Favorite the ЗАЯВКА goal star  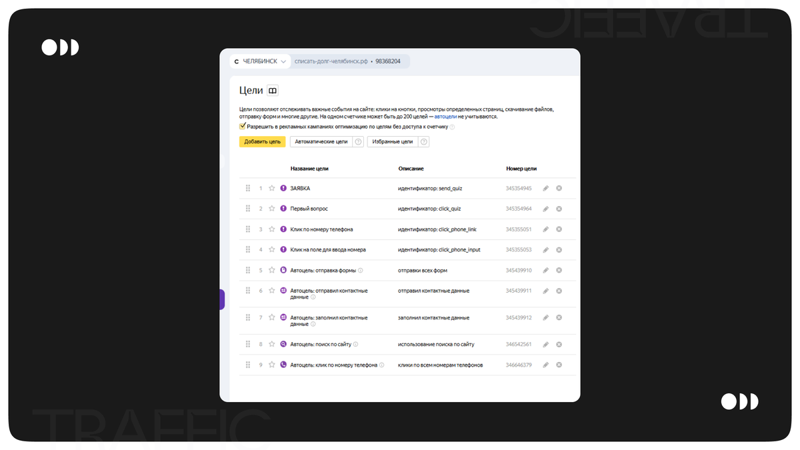(272, 189)
